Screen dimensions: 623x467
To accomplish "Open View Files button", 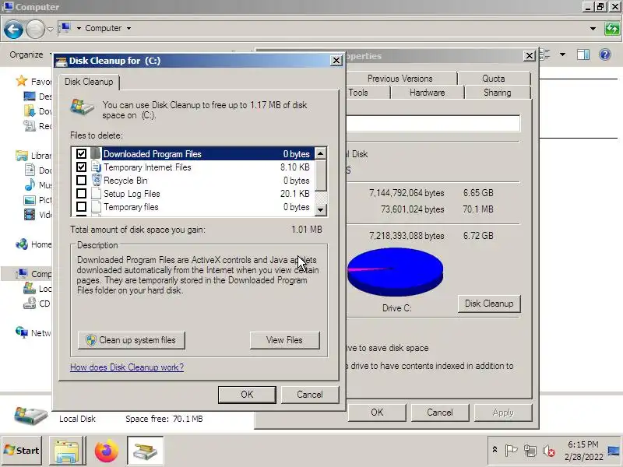I will point(284,340).
